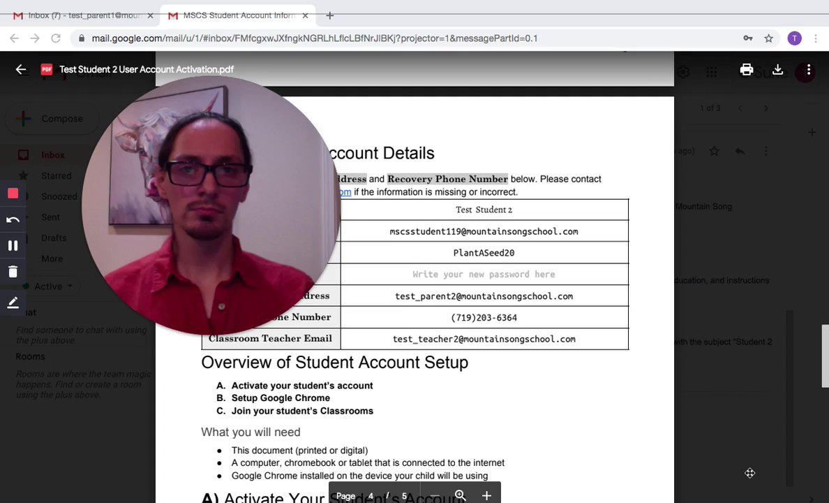
Task: Zoom out of the PDF page
Action: (435, 495)
